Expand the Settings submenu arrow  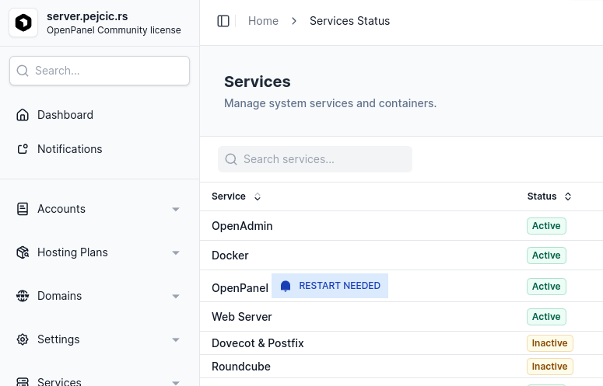pos(176,339)
